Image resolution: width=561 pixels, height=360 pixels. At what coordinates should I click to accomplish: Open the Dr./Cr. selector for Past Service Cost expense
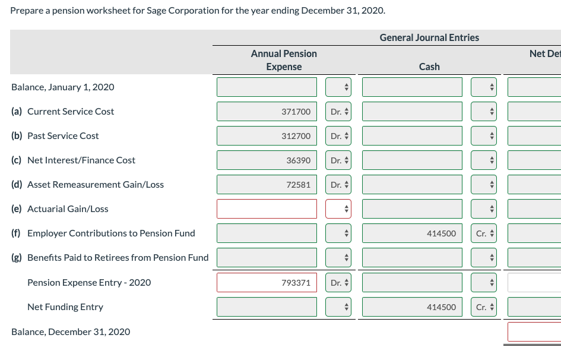point(338,135)
